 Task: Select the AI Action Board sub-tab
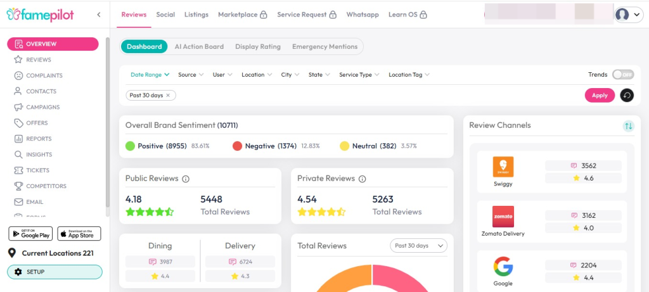pos(199,47)
